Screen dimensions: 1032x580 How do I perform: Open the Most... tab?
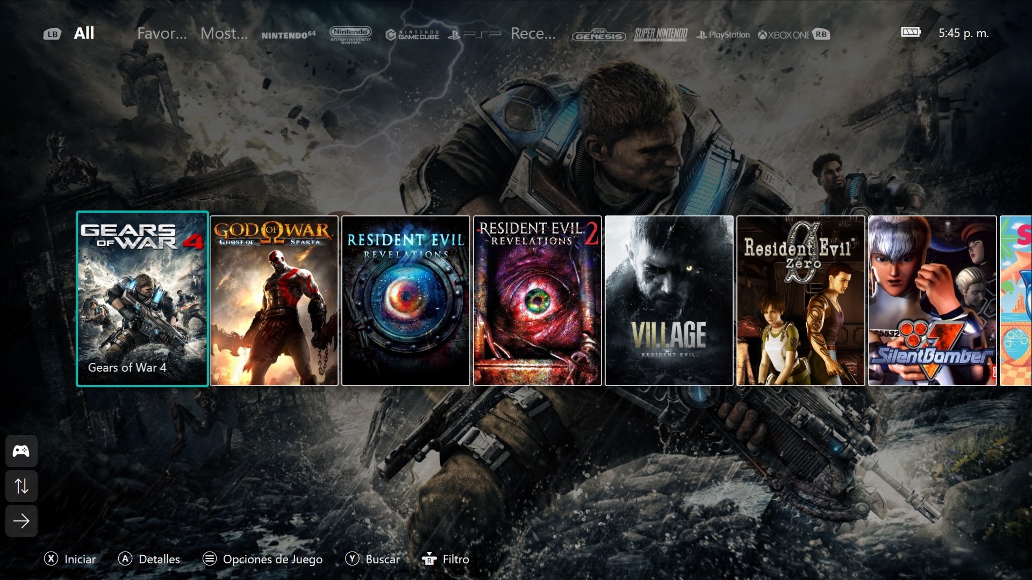224,33
